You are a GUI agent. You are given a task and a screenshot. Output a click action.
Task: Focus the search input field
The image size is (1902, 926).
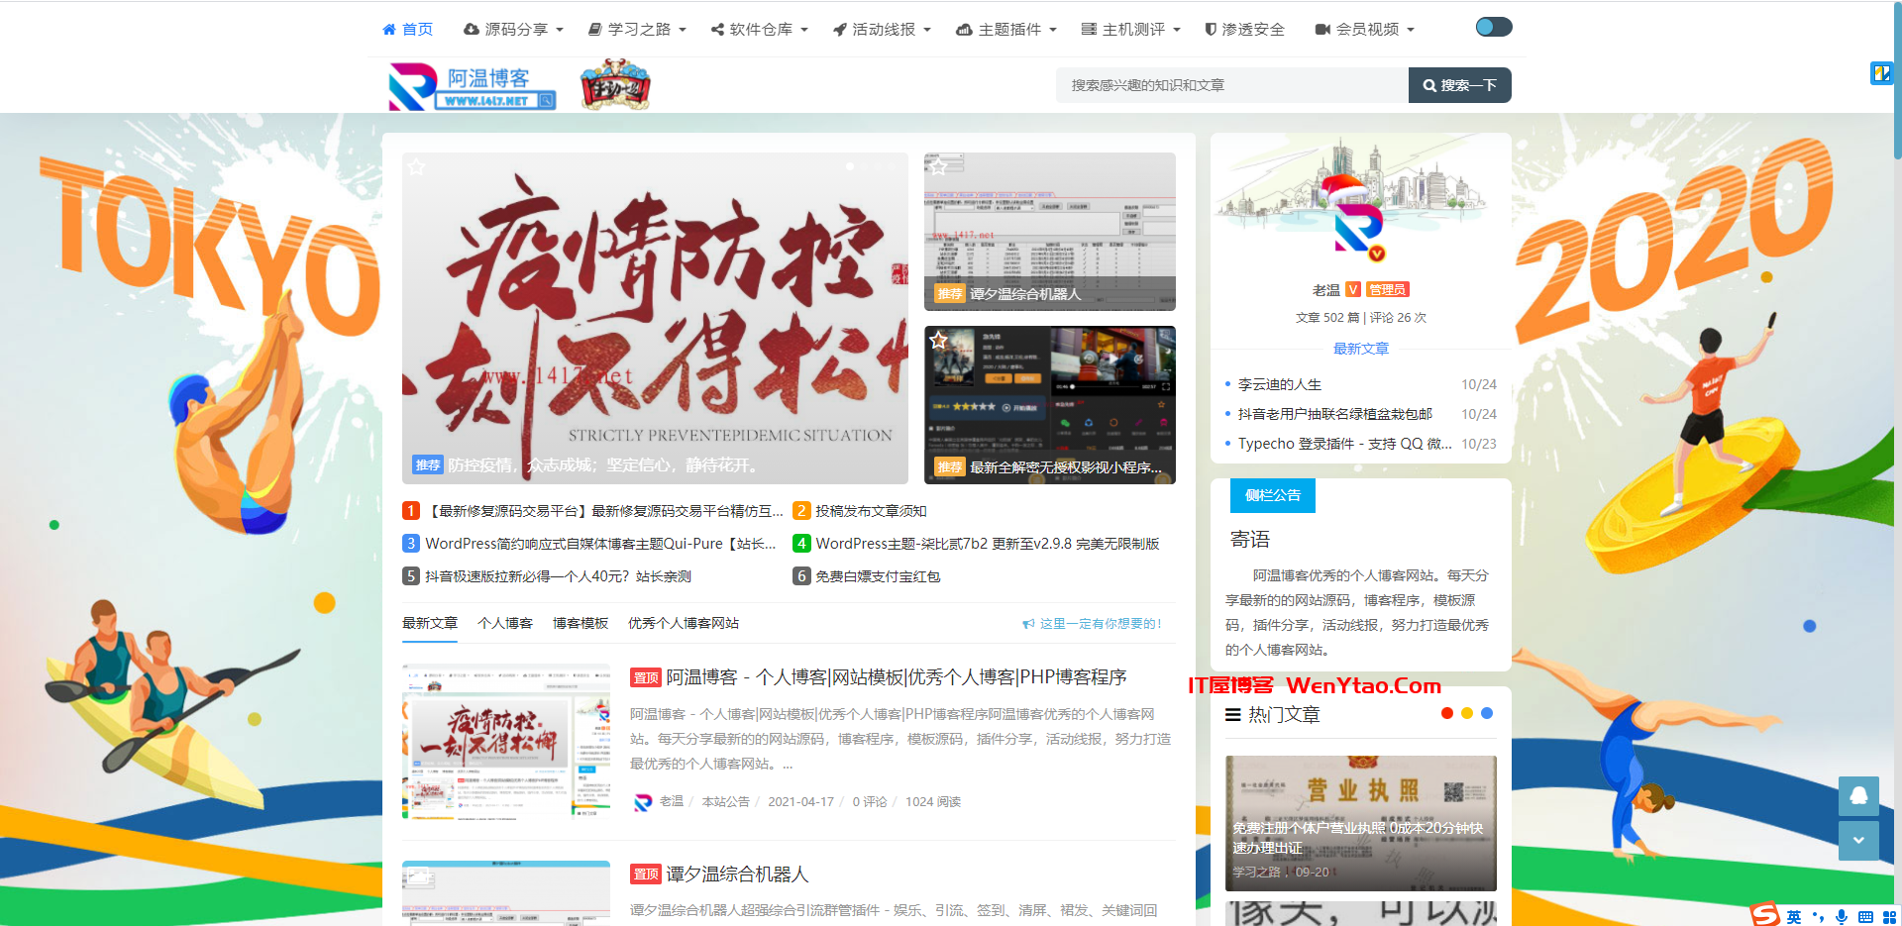point(1232,85)
